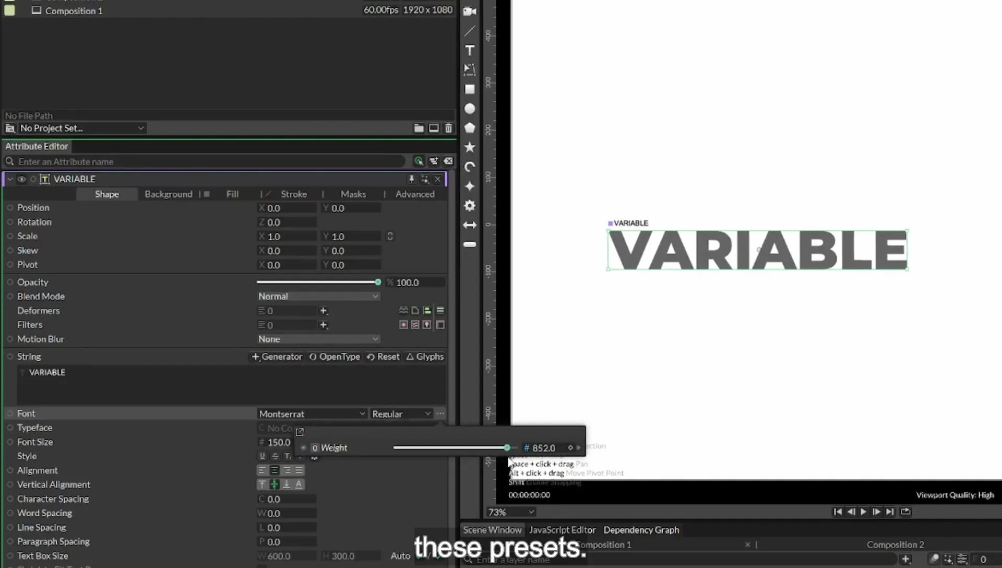Open the Regular font style dropdown
The width and height of the screenshot is (1002, 568).
[x=401, y=413]
